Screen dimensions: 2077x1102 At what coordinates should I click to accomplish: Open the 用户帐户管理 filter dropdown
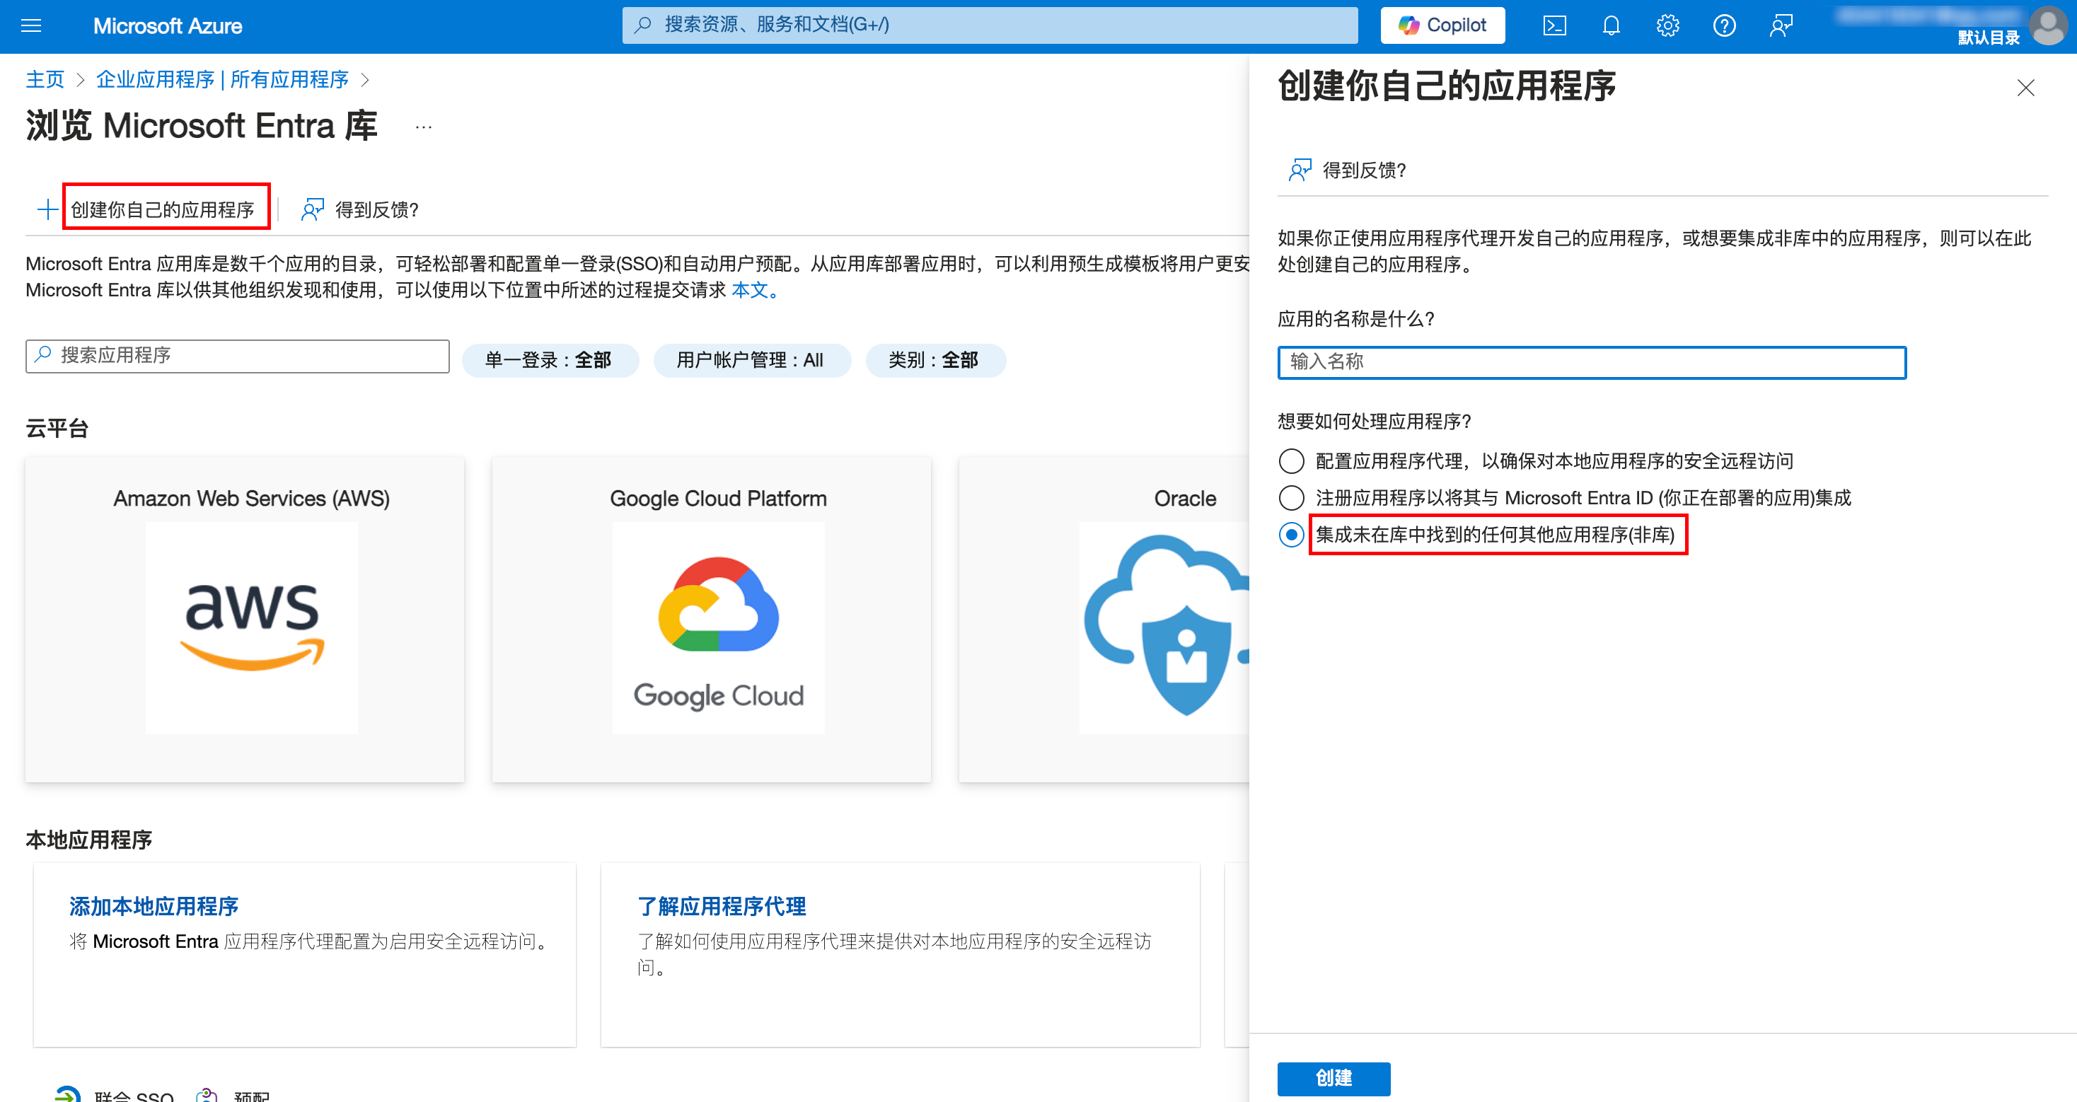tap(751, 360)
